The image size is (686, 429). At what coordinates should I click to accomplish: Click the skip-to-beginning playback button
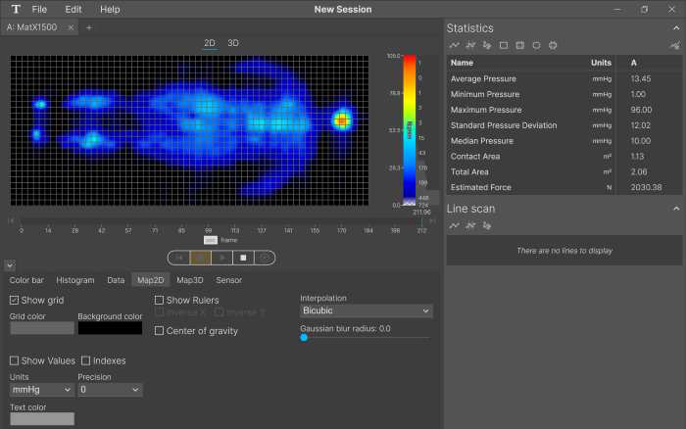[179, 258]
